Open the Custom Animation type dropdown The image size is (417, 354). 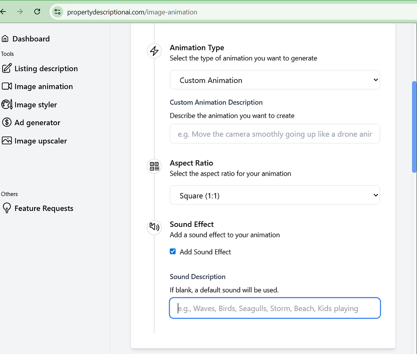coord(274,80)
